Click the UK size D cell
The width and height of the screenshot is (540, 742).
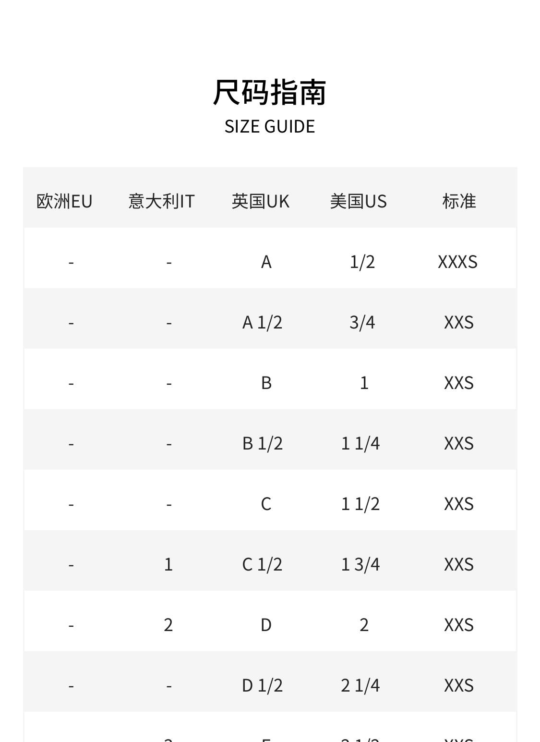[266, 625]
